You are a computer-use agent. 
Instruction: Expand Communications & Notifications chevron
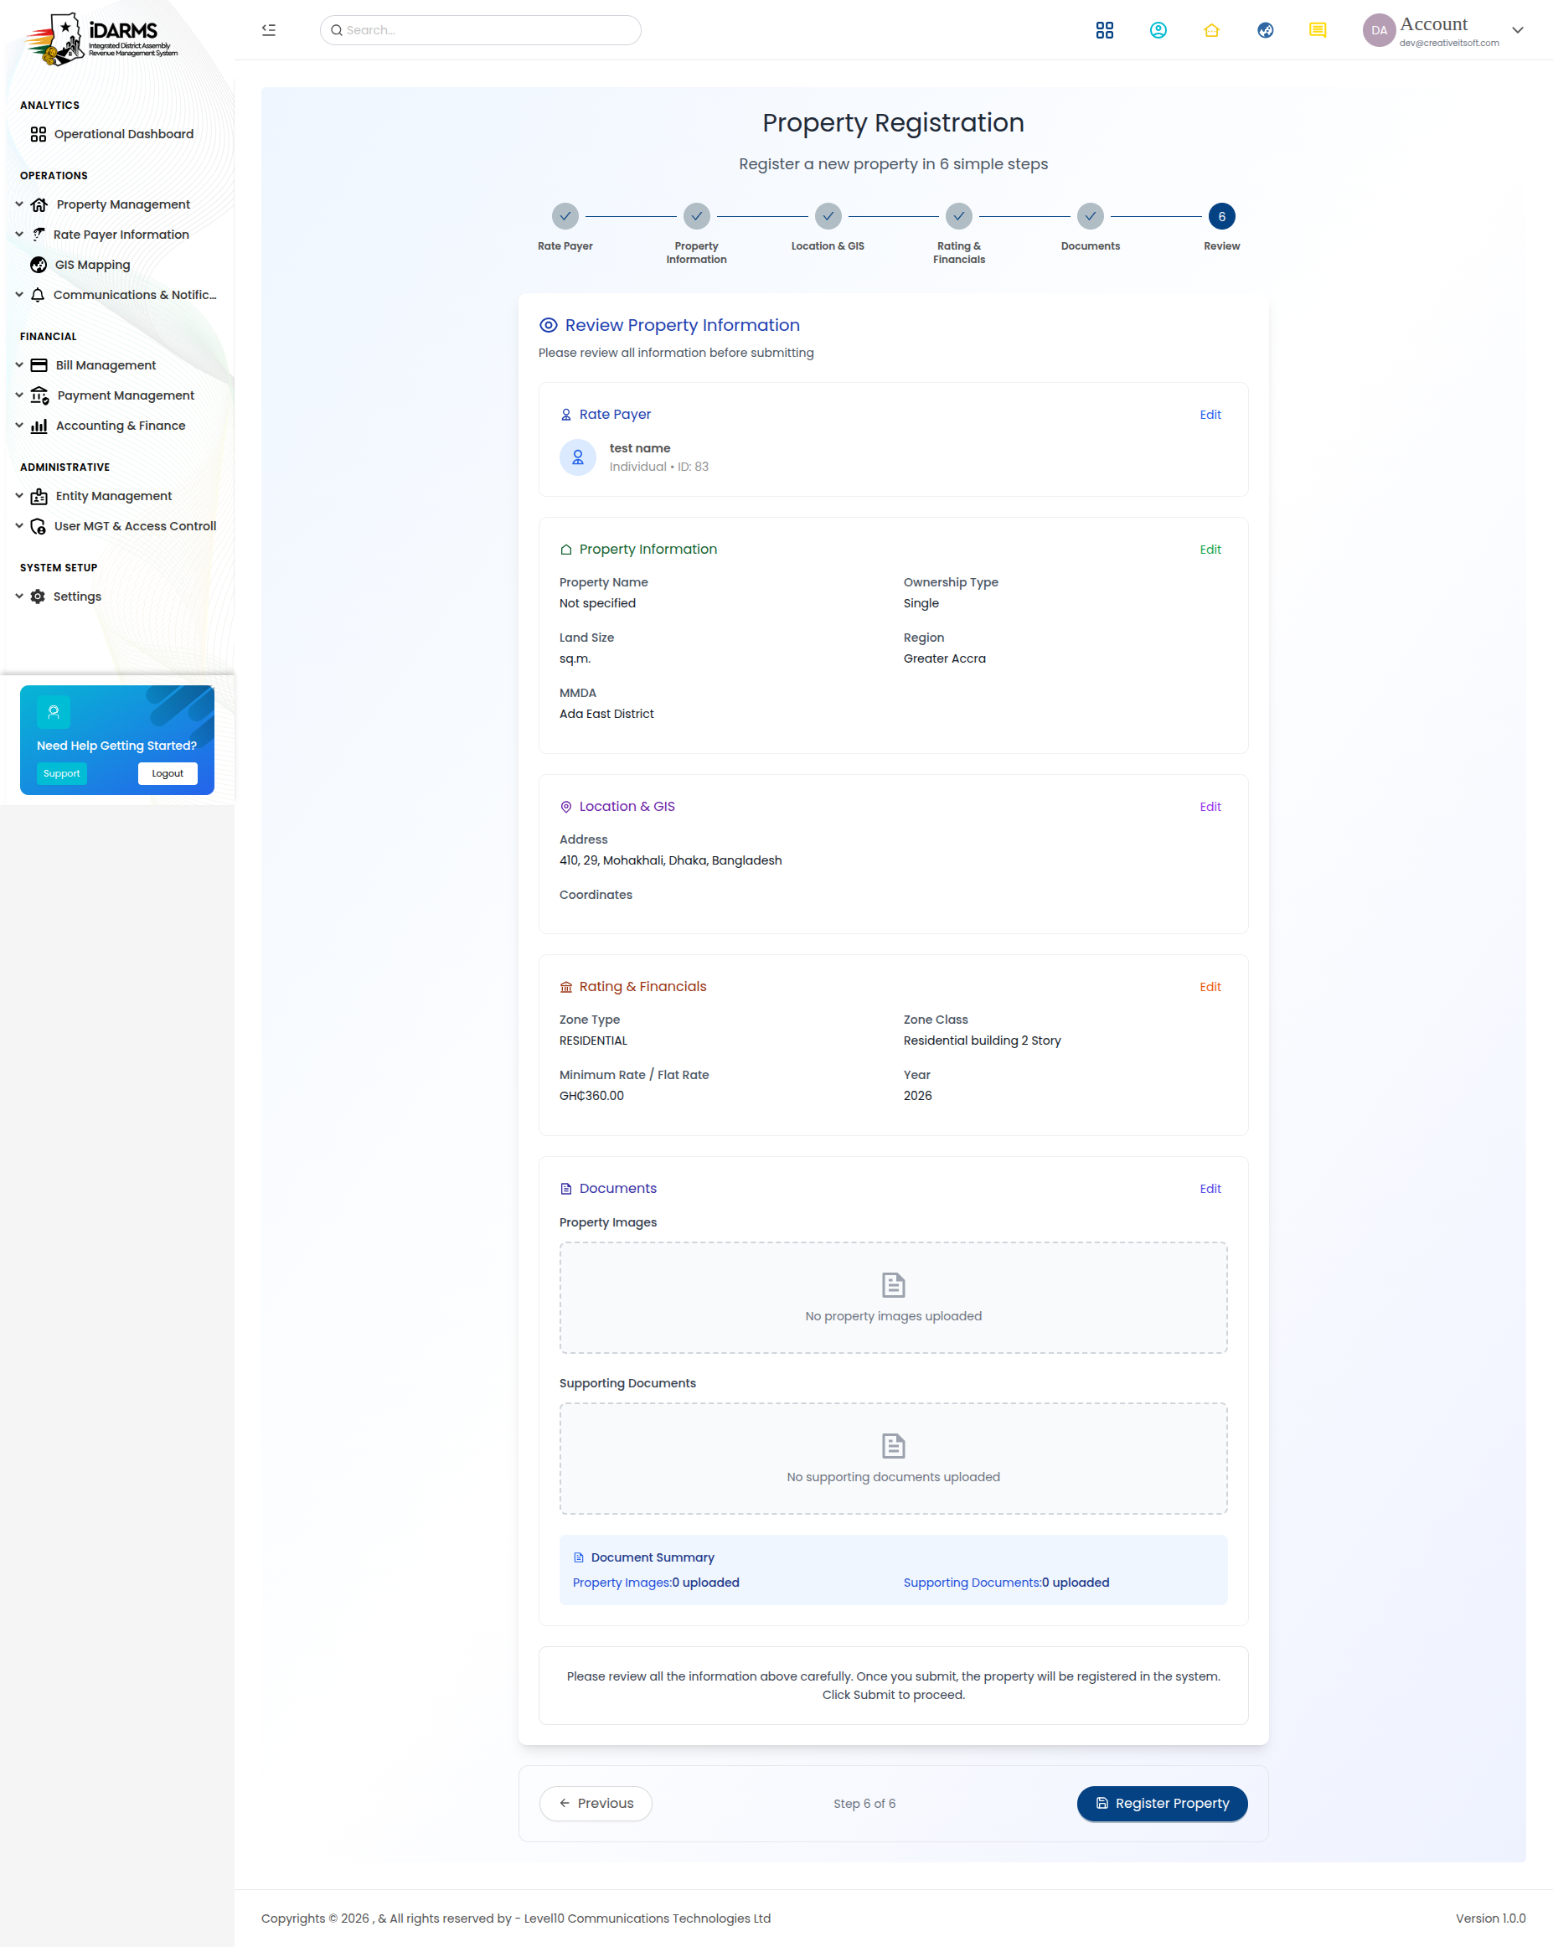(19, 294)
